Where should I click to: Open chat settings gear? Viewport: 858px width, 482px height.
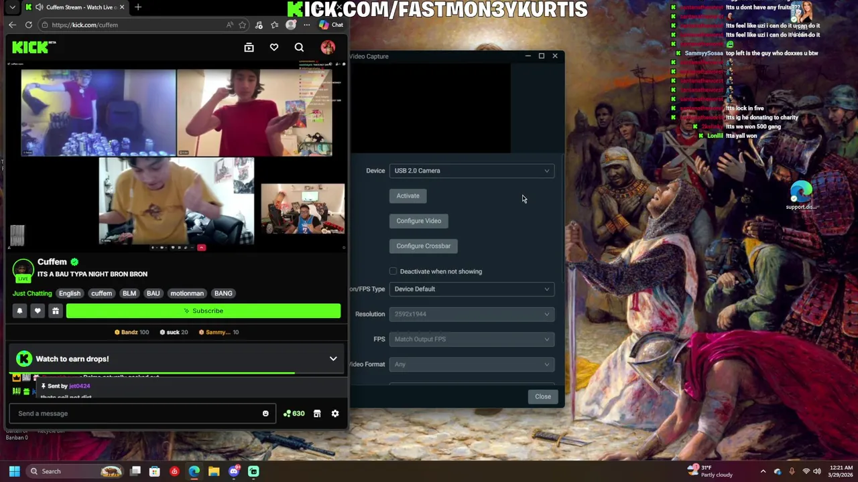click(x=335, y=414)
